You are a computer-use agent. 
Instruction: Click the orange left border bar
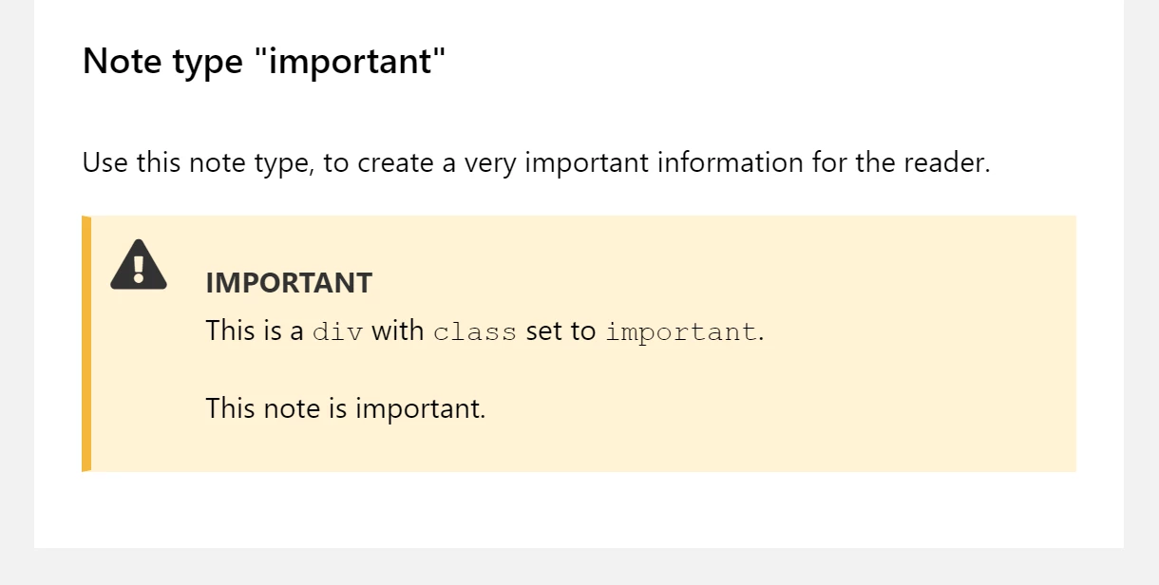tap(86, 344)
